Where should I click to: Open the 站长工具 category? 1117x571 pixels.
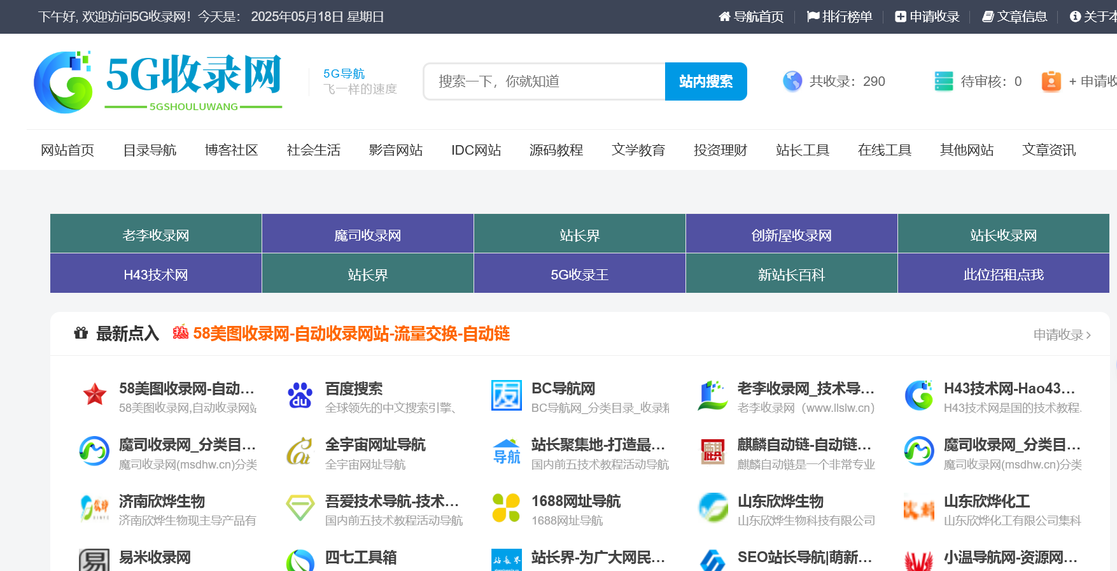(803, 150)
